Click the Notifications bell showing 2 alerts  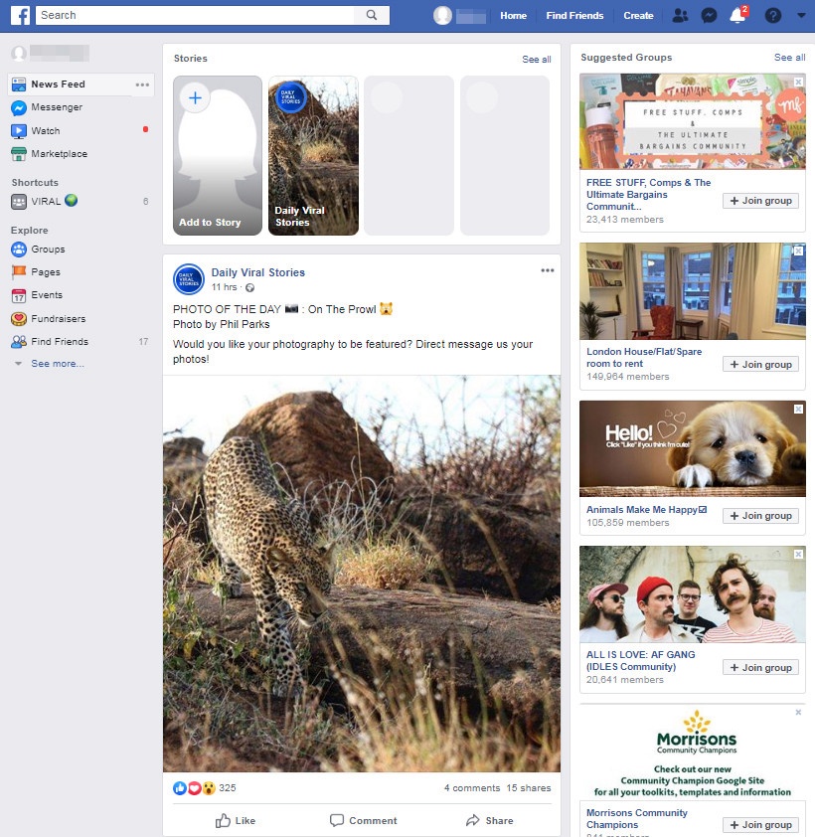point(736,15)
